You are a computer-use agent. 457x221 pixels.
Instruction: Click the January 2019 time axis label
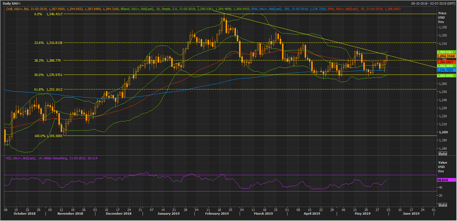click(168, 214)
